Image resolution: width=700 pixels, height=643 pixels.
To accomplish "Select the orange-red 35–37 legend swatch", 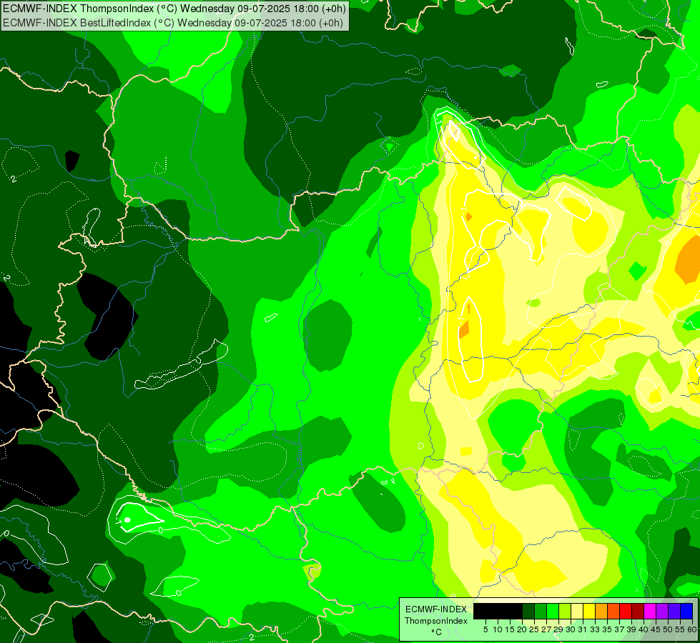I will [613, 611].
